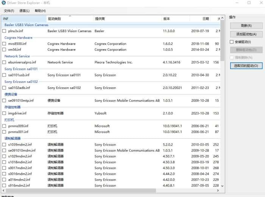Click the 添加驱动包(A) button
265x197 pixels.
point(246,34)
